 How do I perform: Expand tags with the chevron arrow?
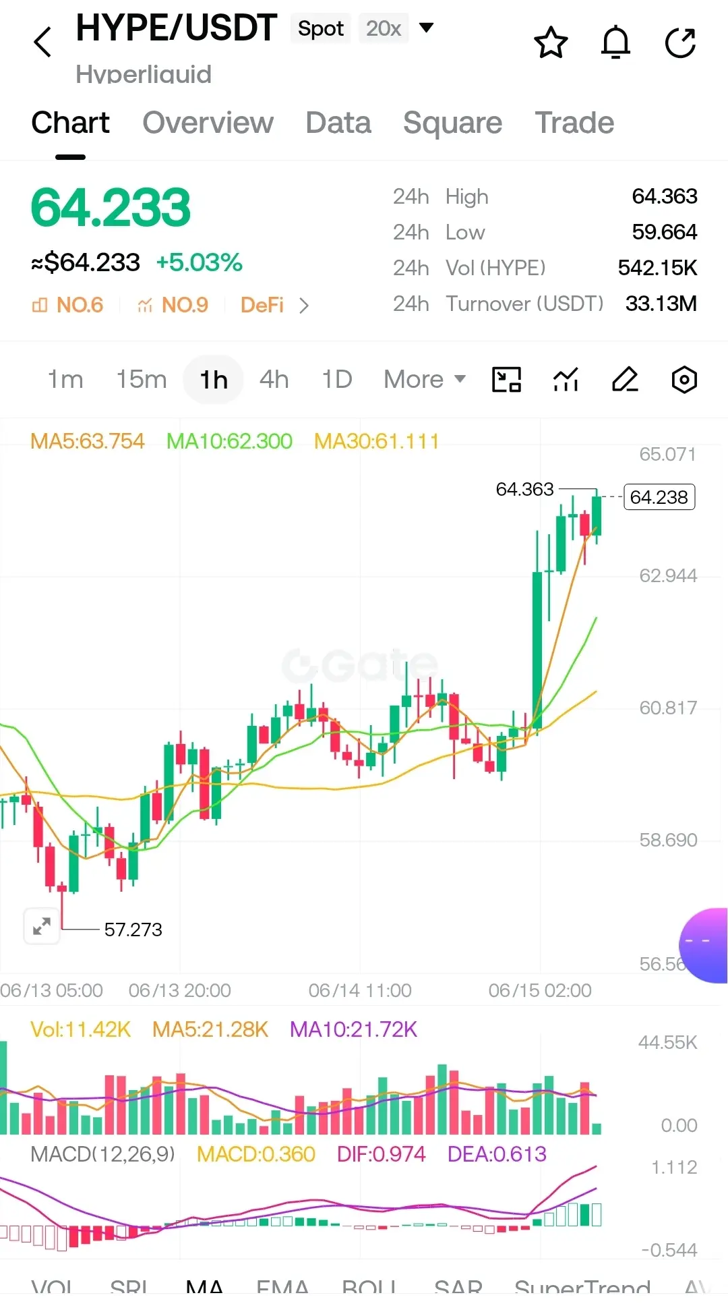304,306
